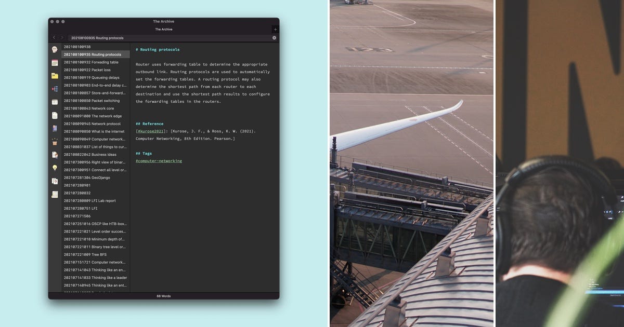Image resolution: width=624 pixels, height=327 pixels.
Task: Click the brain icon in the sidebar
Action: [x=54, y=49]
